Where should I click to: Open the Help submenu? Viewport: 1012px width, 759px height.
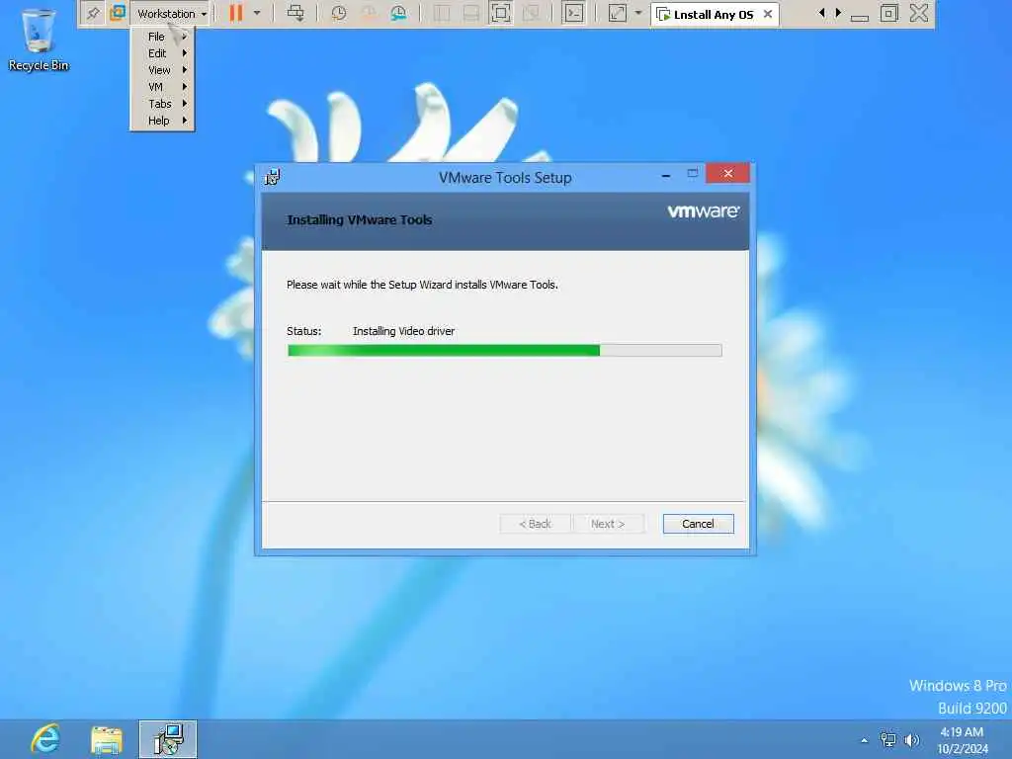(163, 121)
